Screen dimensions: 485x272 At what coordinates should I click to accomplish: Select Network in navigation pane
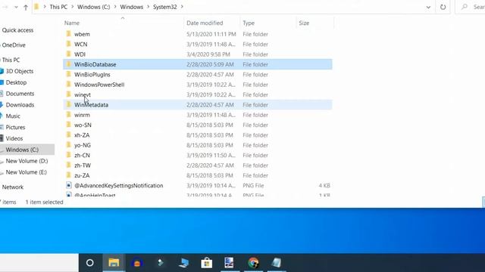pos(13,187)
